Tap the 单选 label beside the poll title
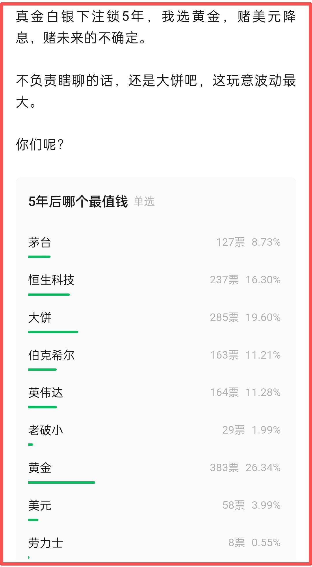The height and width of the screenshot is (567, 312). tap(144, 201)
